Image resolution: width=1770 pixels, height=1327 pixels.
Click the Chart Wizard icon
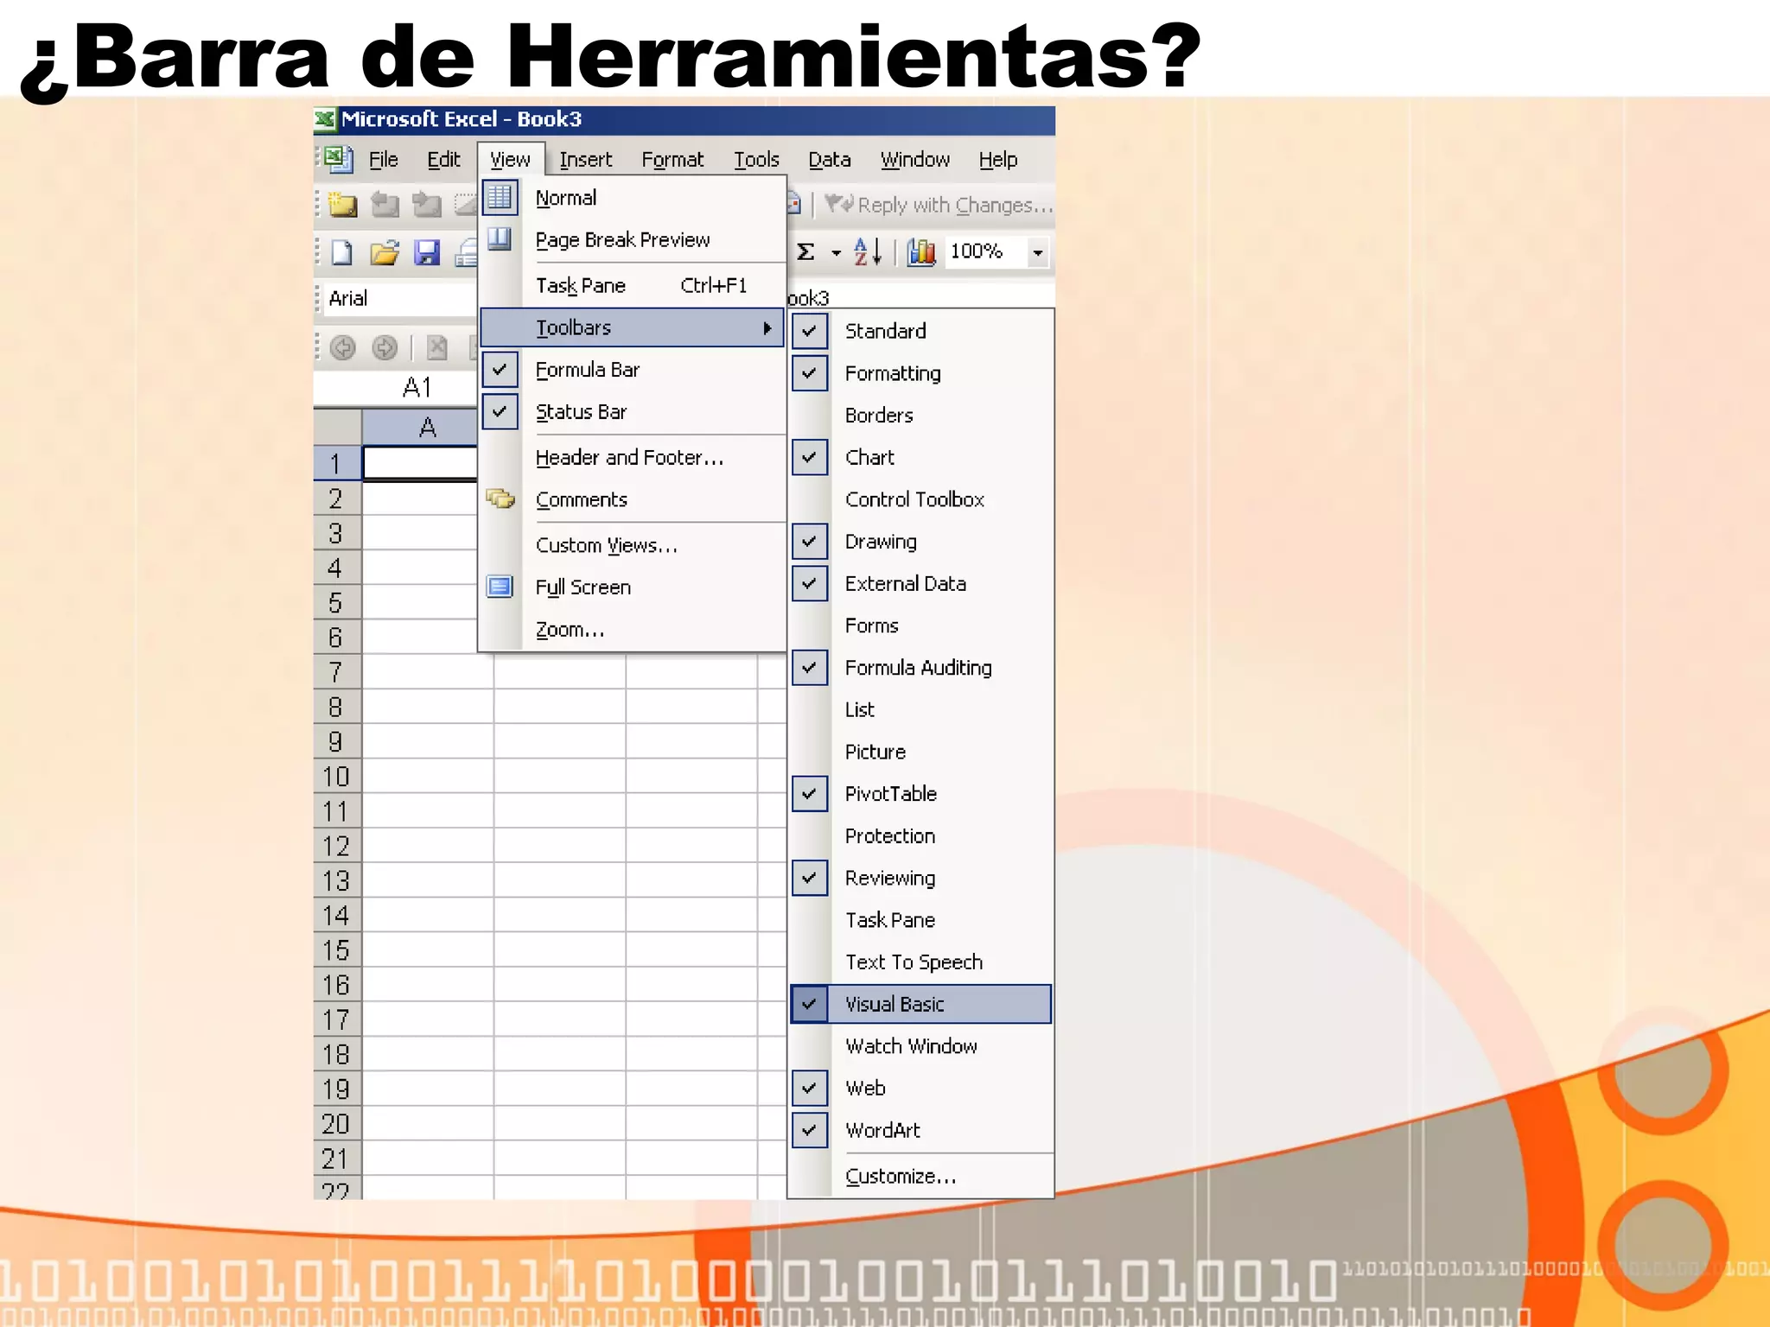921,251
